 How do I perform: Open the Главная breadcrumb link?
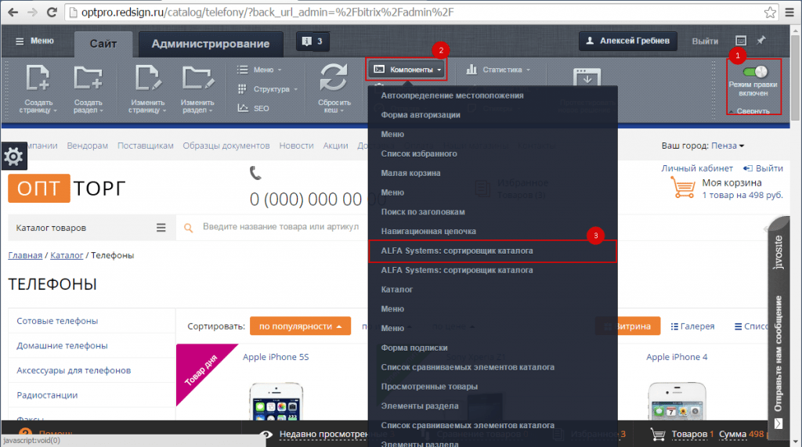click(x=25, y=255)
